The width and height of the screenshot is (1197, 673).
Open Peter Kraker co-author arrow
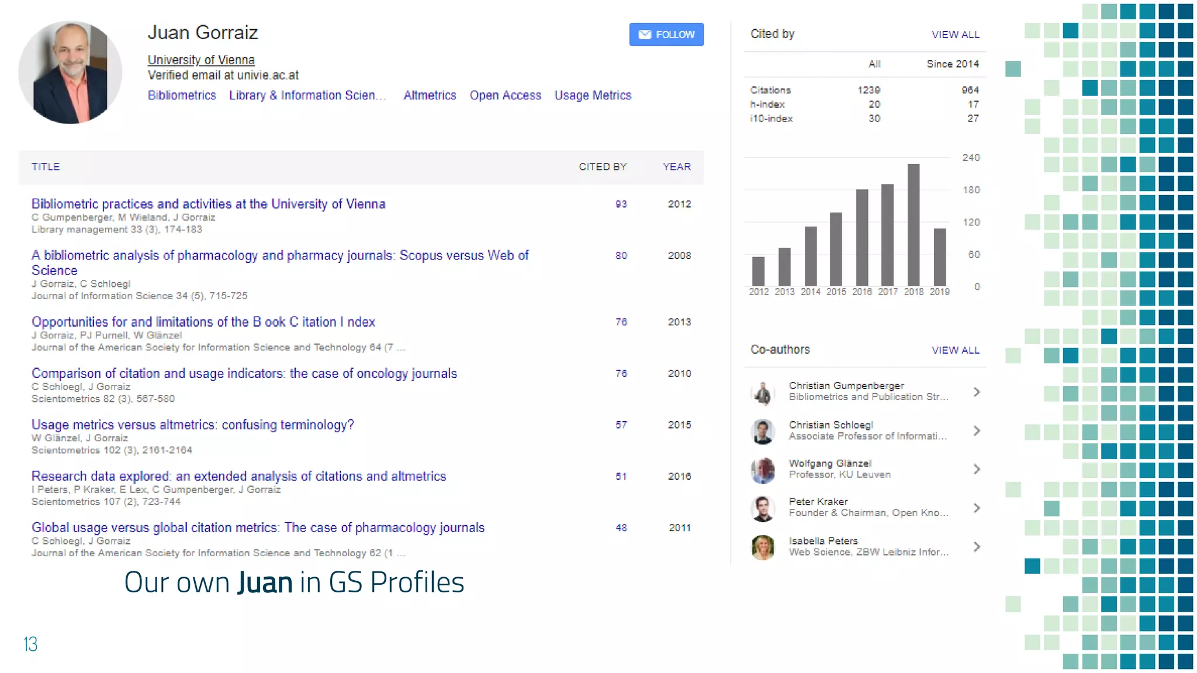pyautogui.click(x=977, y=508)
